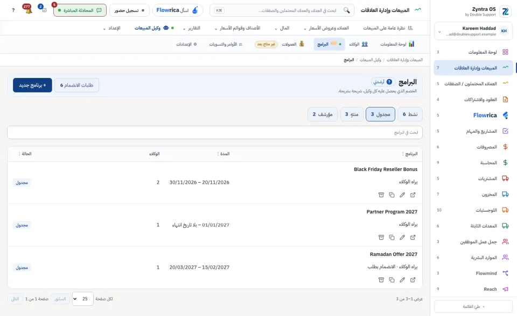Open المحاسبة in the sidebar
The width and height of the screenshot is (517, 316).
pyautogui.click(x=473, y=163)
